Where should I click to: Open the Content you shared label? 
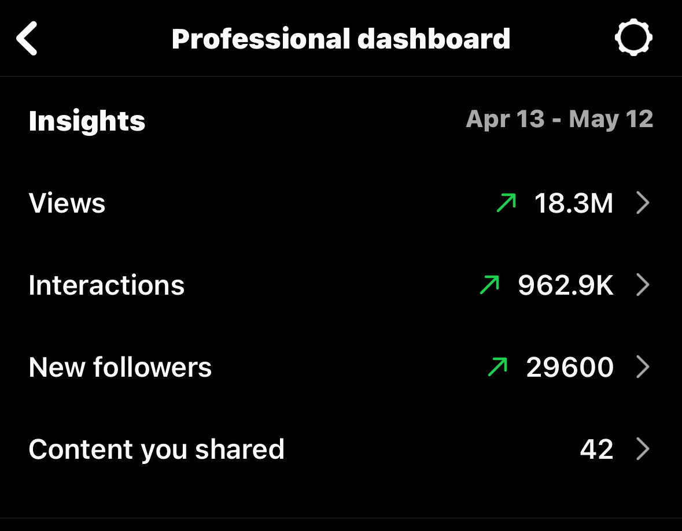coord(157,450)
